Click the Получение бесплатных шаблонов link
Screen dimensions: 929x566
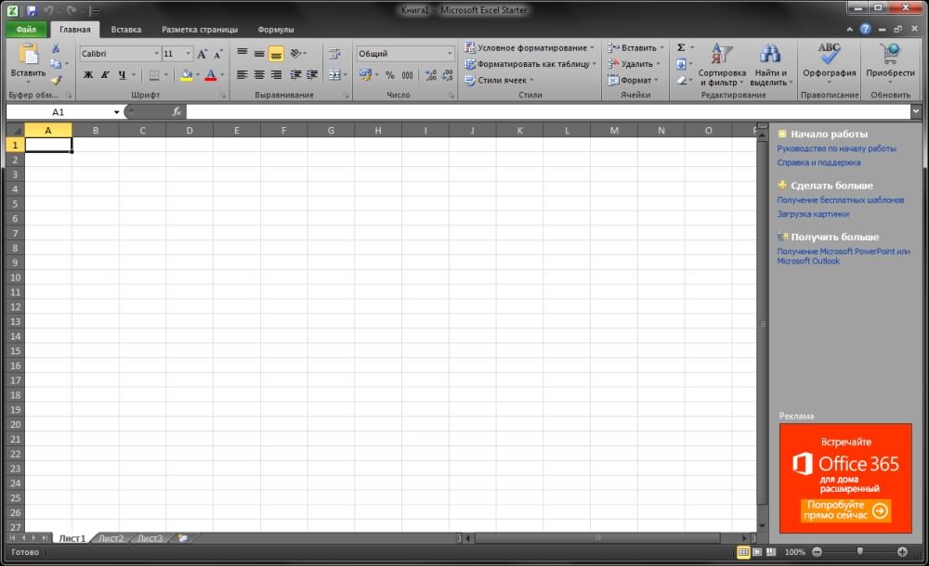click(840, 199)
